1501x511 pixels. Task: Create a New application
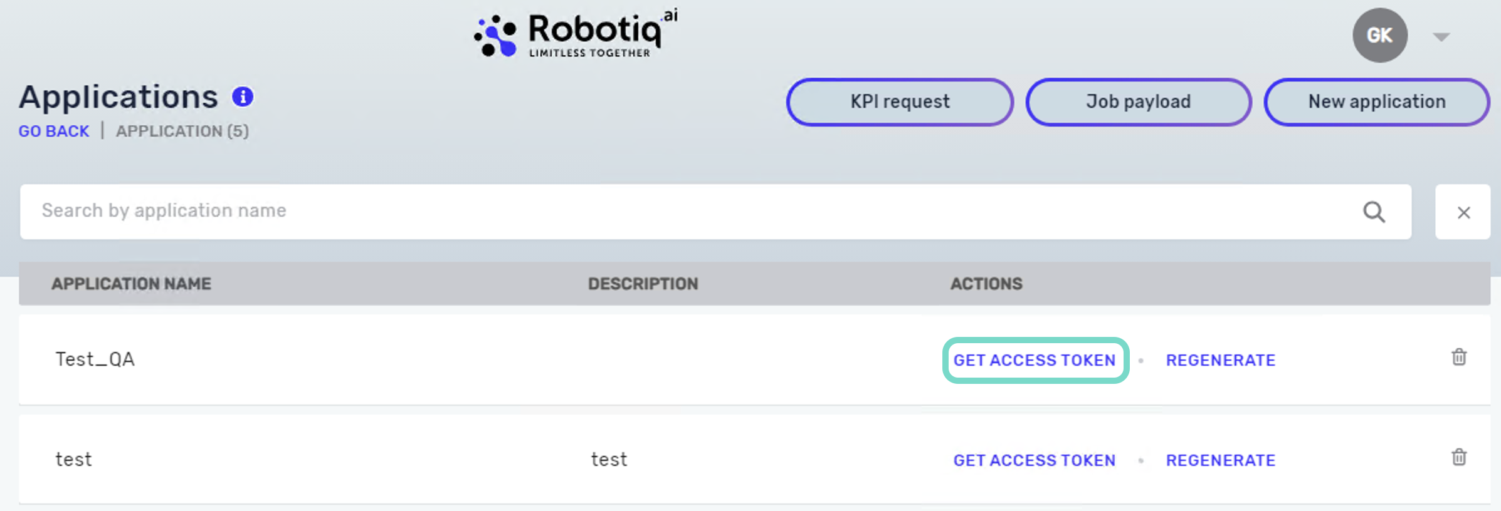[1377, 102]
